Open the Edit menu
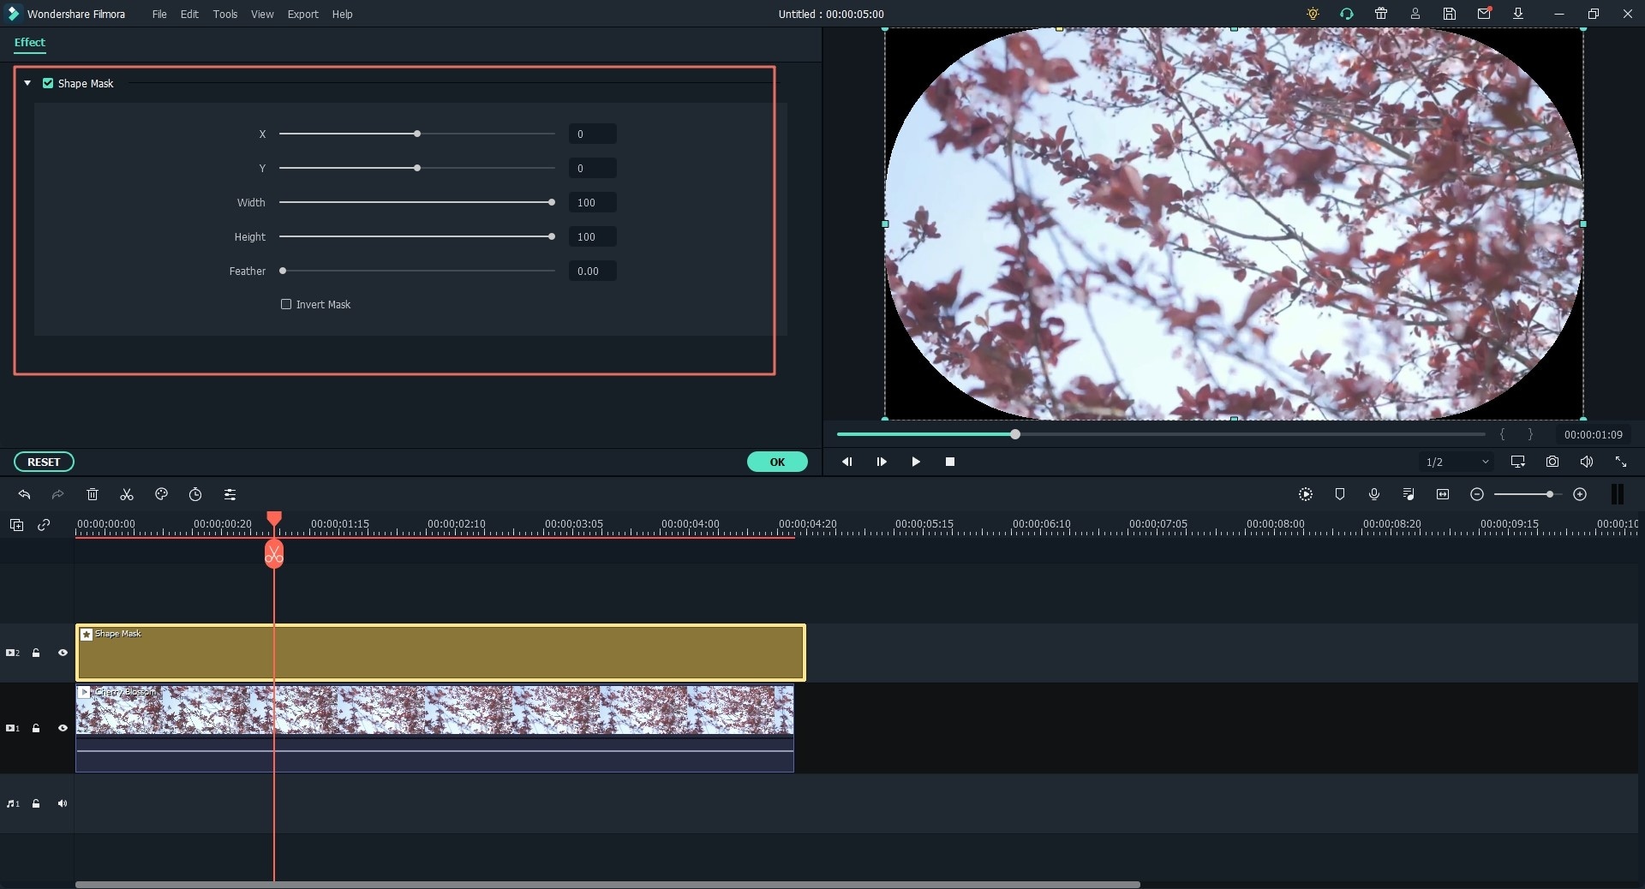This screenshot has height=889, width=1645. [x=189, y=14]
